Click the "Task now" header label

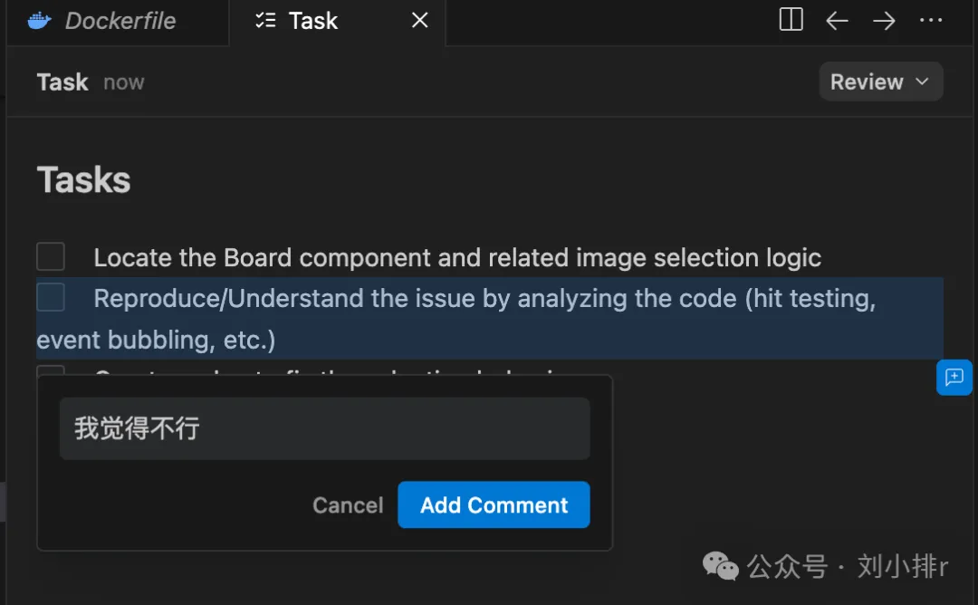click(x=91, y=82)
